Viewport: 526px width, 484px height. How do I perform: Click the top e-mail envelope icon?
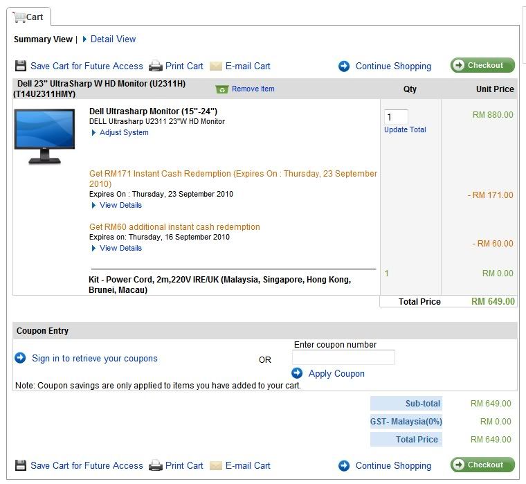tap(216, 66)
